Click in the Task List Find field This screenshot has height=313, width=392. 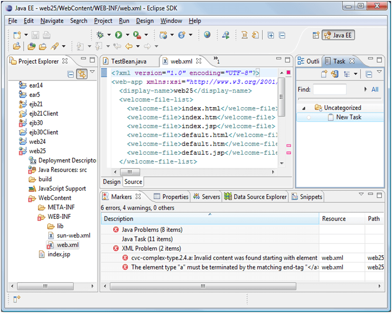329,90
